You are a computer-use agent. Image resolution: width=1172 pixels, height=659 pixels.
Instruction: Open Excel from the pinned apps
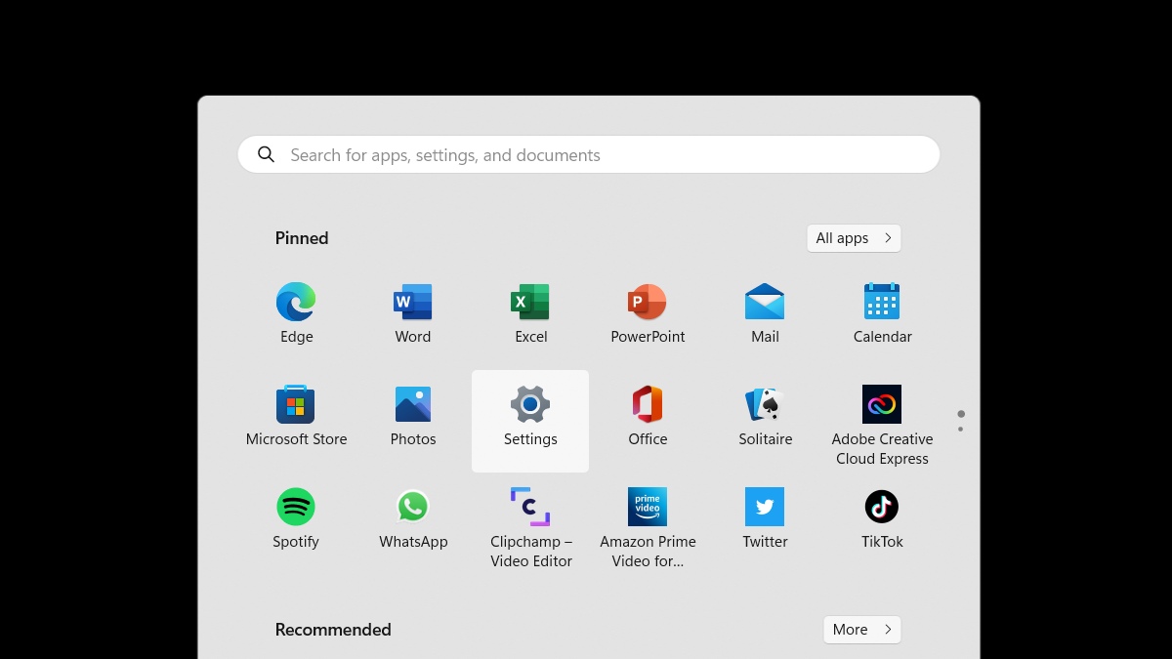(x=530, y=313)
